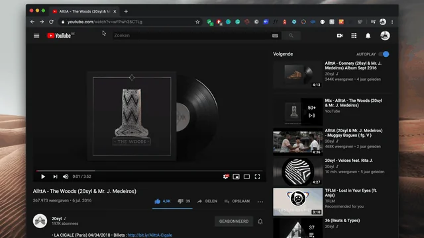Image resolution: width=424 pixels, height=238 pixels.
Task: Click OPSLAAN to save to playlist
Action: pyautogui.click(x=237, y=201)
